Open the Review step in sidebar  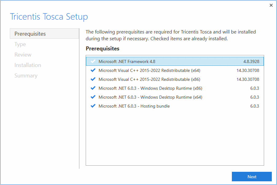[x=23, y=55]
